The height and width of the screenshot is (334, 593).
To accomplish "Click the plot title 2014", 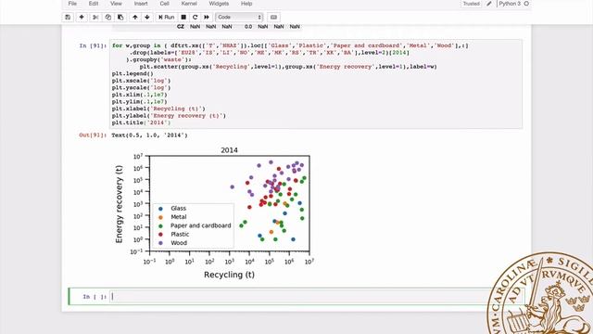I will pyautogui.click(x=229, y=150).
